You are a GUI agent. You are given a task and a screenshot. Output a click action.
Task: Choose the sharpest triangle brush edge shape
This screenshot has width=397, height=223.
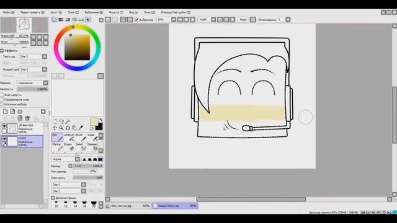pyautogui.click(x=84, y=159)
